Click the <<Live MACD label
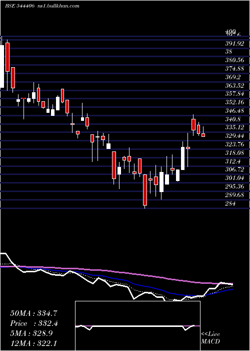 click(210, 337)
